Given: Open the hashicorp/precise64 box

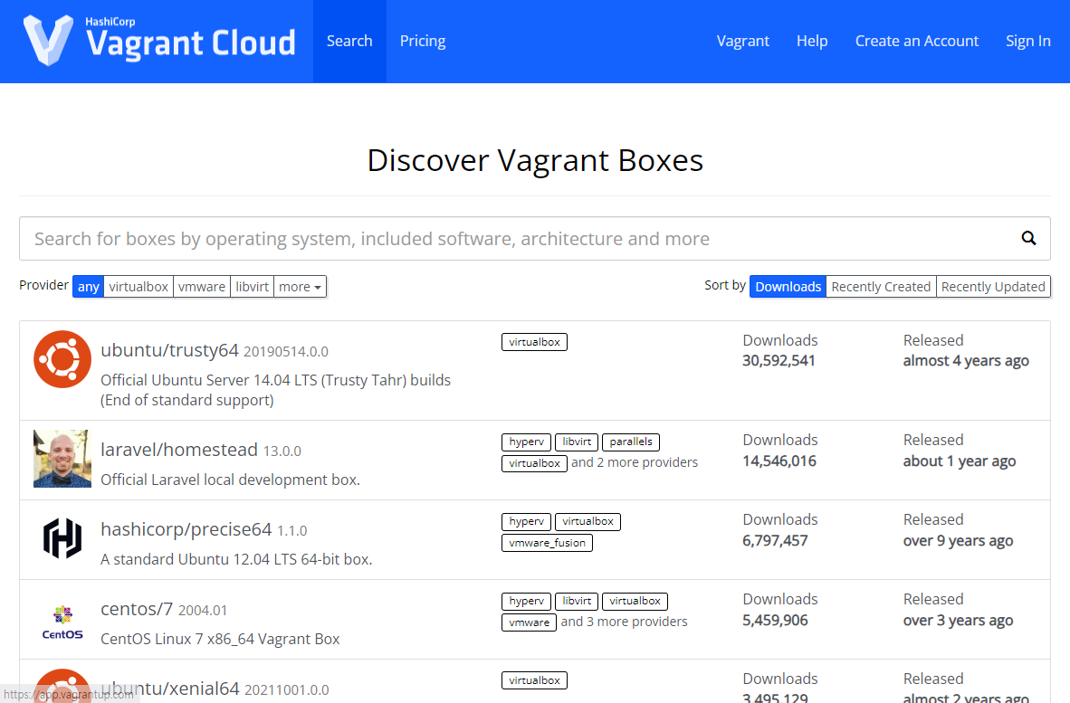Looking at the screenshot, I should pos(186,529).
